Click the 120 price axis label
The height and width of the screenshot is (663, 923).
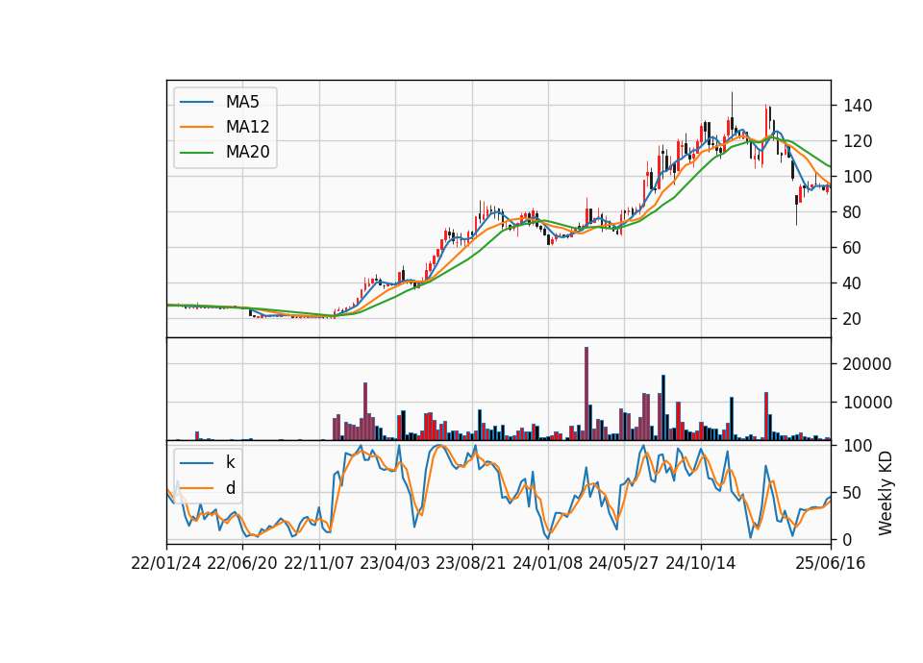pos(858,141)
